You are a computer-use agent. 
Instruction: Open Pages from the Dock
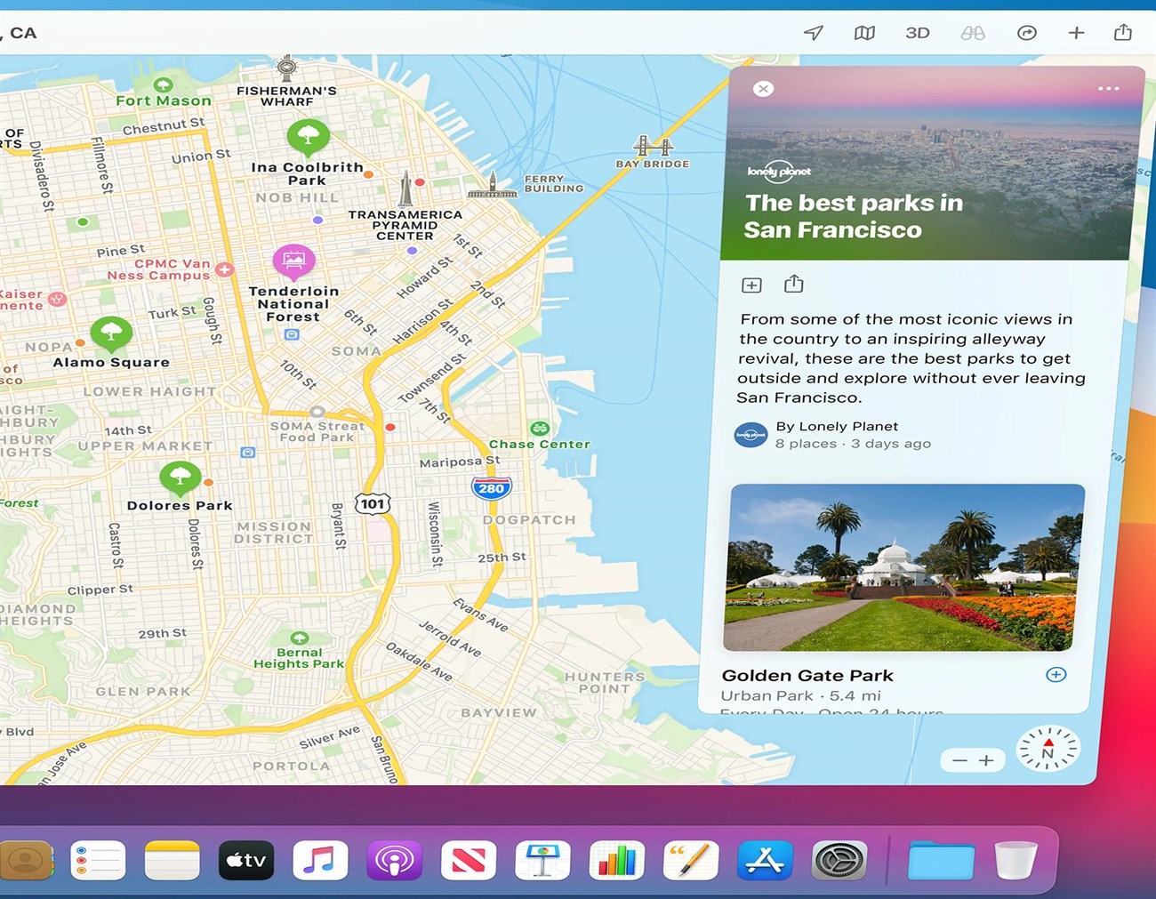coord(691,860)
